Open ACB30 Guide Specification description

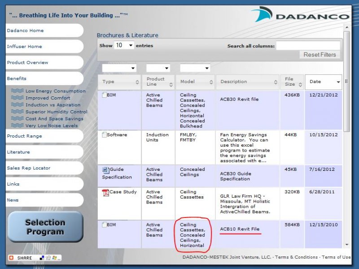coord(236,176)
